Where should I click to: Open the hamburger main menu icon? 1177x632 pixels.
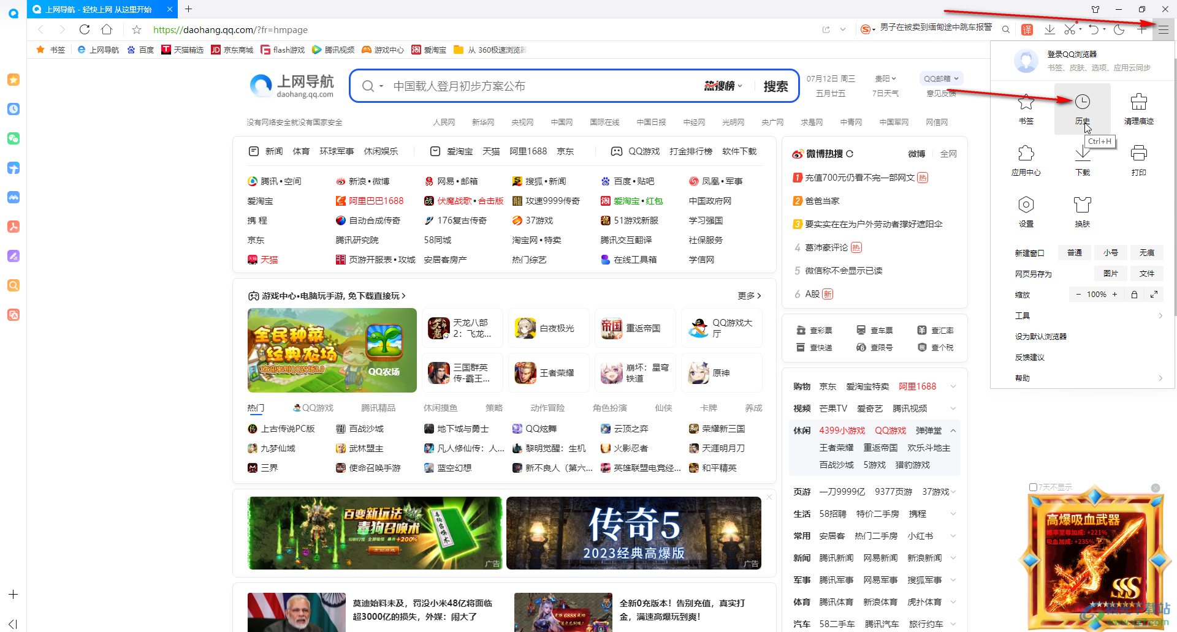(x=1163, y=29)
